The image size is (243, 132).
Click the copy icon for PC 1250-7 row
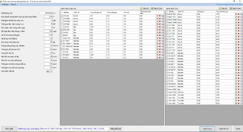point(163,41)
